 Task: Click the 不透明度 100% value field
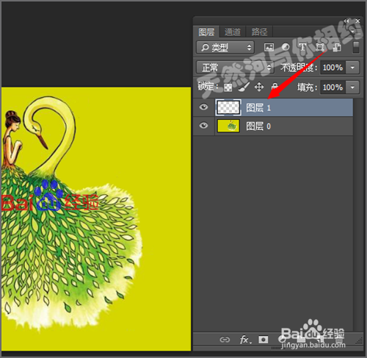coord(333,68)
